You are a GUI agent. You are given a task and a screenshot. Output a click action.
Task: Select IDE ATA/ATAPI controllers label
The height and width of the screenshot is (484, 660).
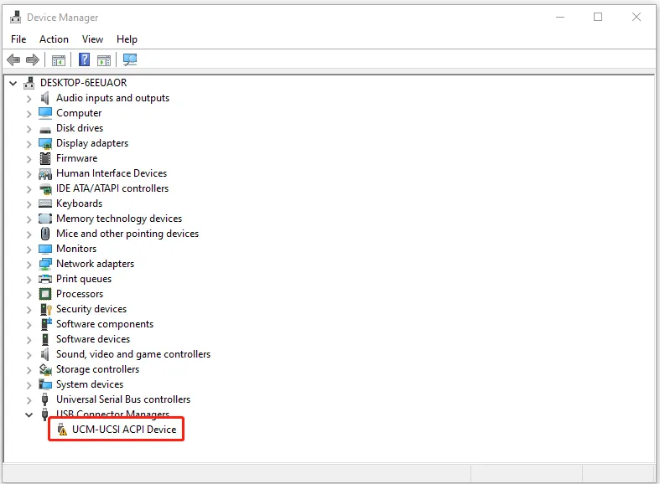click(x=112, y=188)
